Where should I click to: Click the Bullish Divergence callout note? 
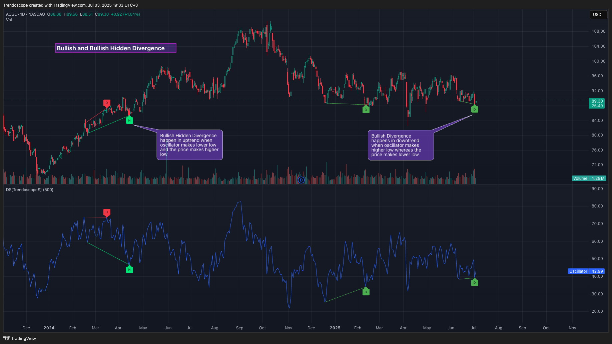pos(401,145)
